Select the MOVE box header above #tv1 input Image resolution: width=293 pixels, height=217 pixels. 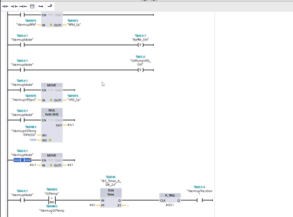(x=52, y=156)
